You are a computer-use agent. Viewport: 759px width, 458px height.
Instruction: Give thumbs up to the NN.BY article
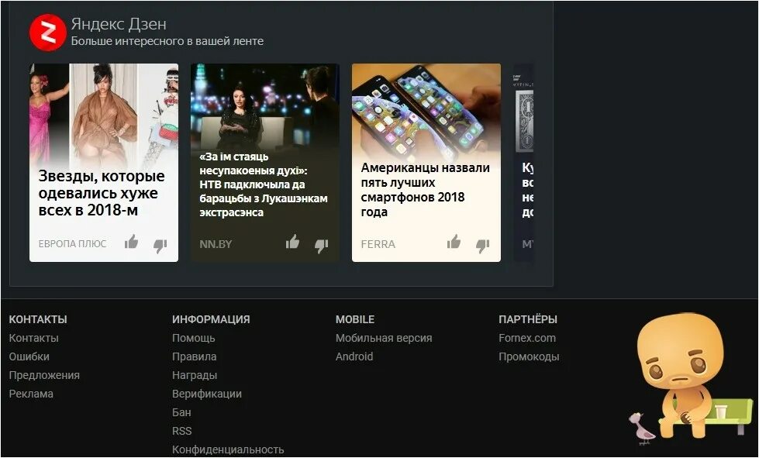pyautogui.click(x=292, y=242)
